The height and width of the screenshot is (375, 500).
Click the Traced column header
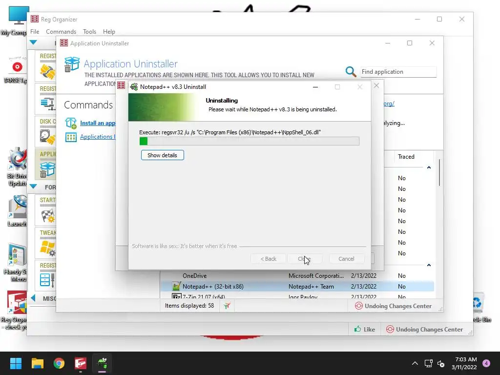pyautogui.click(x=406, y=157)
